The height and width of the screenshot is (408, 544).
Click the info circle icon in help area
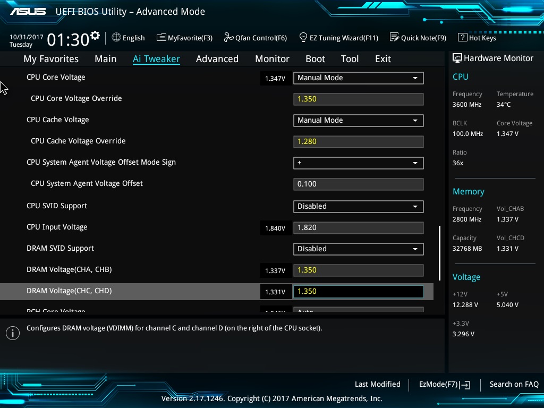tap(13, 333)
